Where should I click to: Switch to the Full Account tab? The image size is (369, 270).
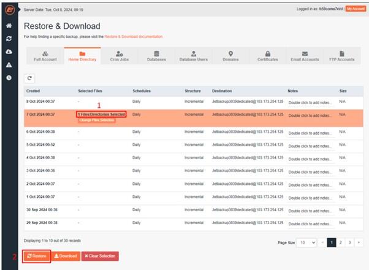tap(45, 56)
